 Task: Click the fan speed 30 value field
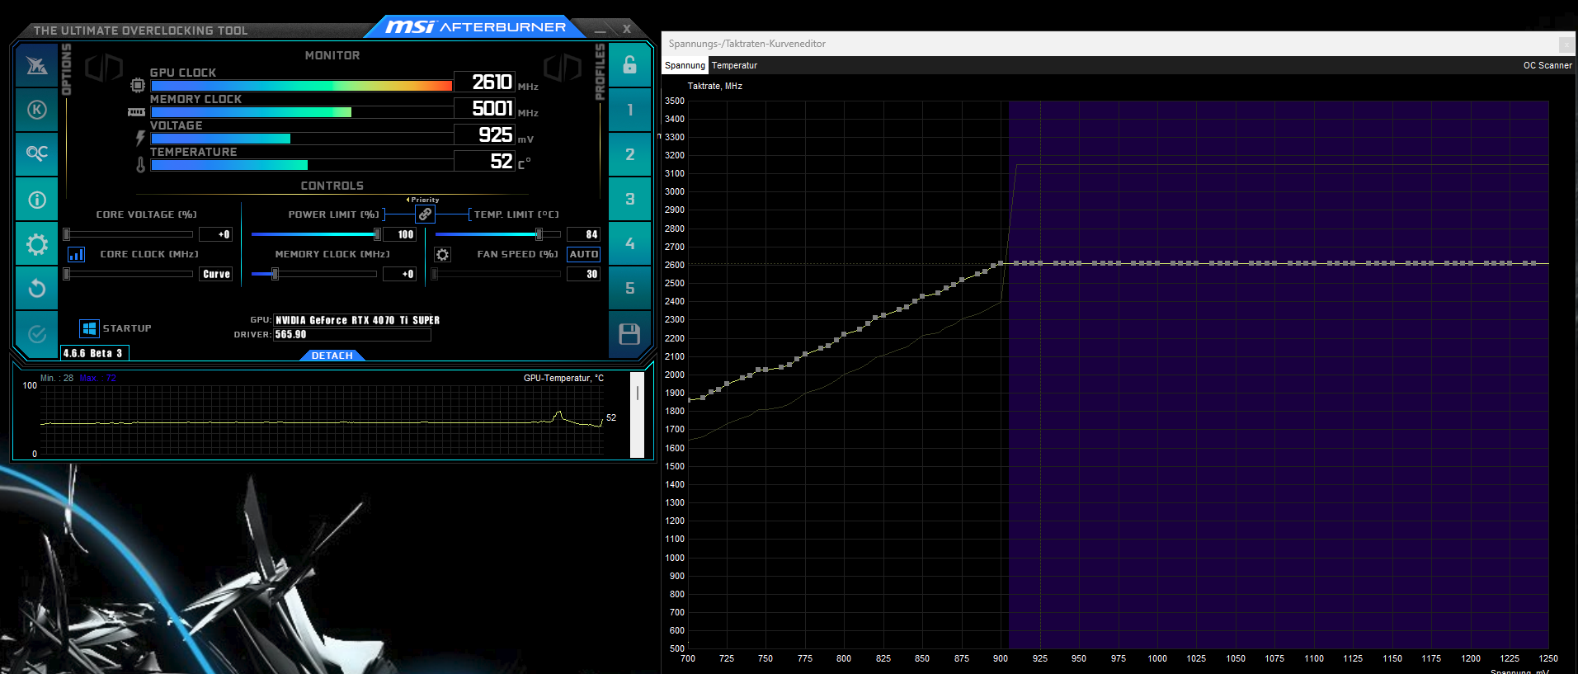584,274
